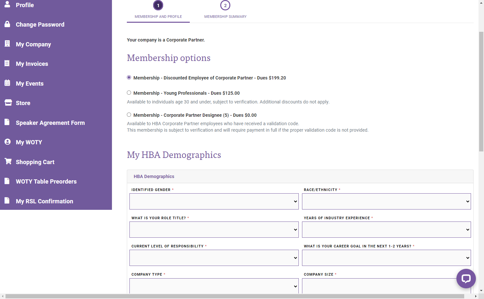
Task: Click the vertical scrollbar thumb
Action: pyautogui.click(x=481, y=91)
